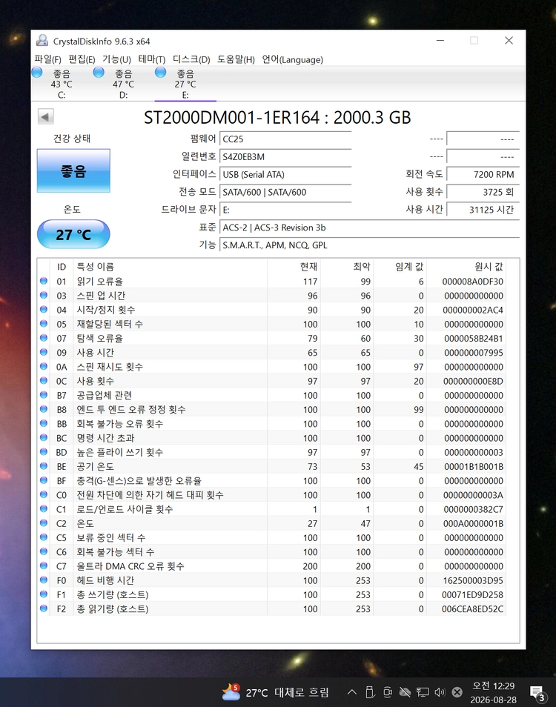Click status dot for BE 공기 온도
The height and width of the screenshot is (707, 556).
[44, 466]
